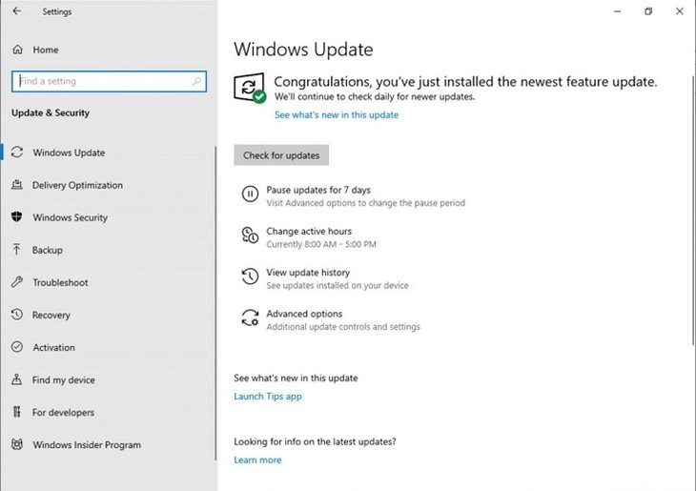Click the pause updates circle icon

pos(250,194)
